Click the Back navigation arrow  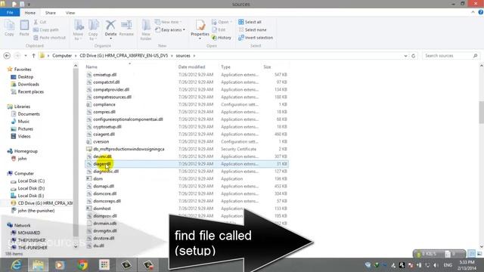[7, 56]
